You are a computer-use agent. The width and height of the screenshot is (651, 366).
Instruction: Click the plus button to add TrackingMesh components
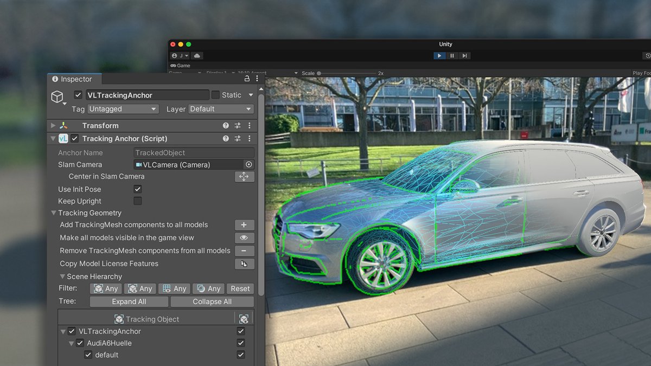point(244,225)
